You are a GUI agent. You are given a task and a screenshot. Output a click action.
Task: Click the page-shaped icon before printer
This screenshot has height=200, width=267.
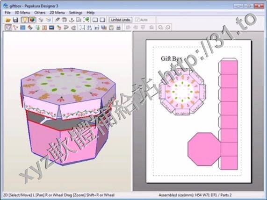[111, 27]
